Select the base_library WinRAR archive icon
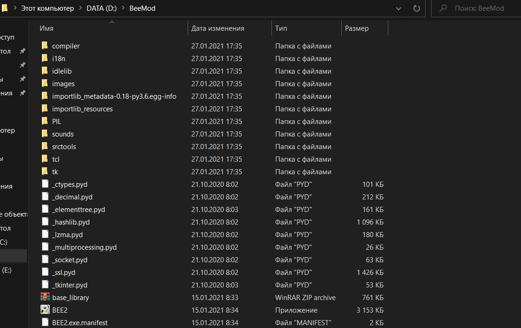The width and height of the screenshot is (521, 328). coord(45,297)
